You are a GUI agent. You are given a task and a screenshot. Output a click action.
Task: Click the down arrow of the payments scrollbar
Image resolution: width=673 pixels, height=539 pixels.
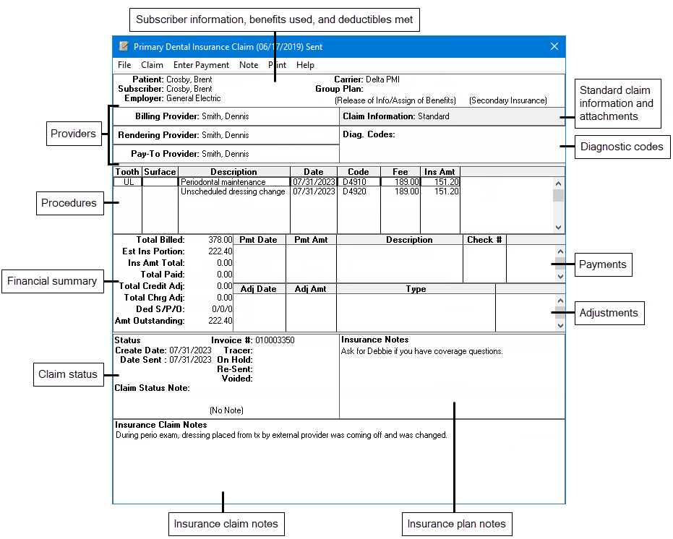tap(560, 277)
